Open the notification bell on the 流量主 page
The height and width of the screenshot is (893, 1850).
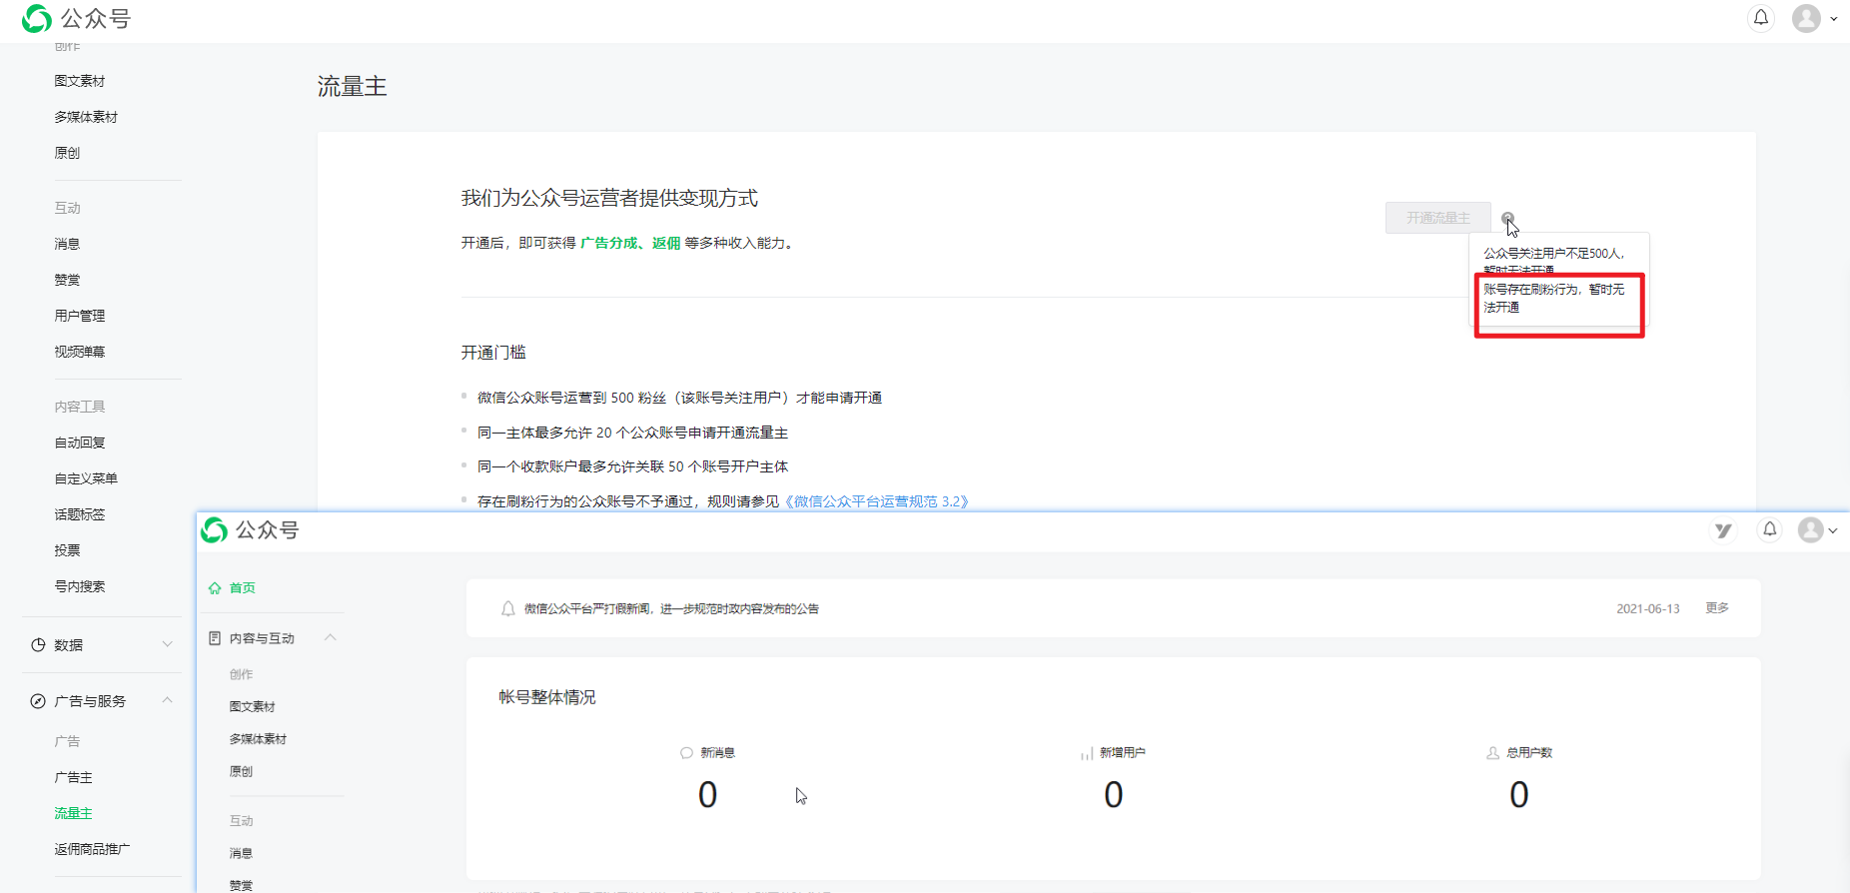click(1761, 18)
